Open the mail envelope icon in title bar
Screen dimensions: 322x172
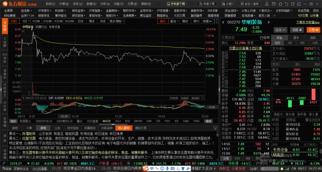tap(273, 3)
